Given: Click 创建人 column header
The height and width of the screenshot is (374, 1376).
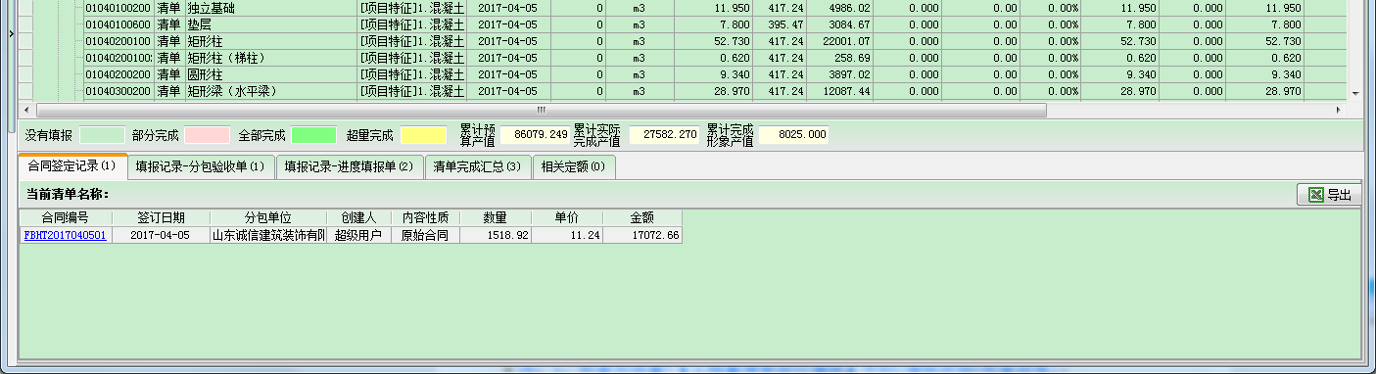Looking at the screenshot, I should [x=358, y=217].
